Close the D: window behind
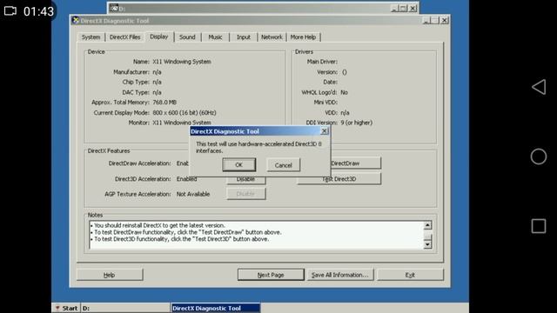 [x=413, y=8]
